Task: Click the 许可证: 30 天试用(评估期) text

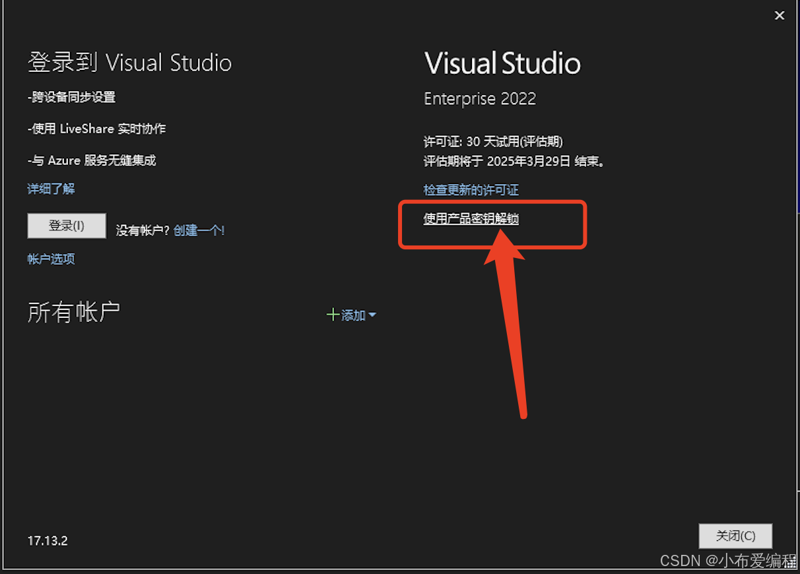Action: [493, 142]
